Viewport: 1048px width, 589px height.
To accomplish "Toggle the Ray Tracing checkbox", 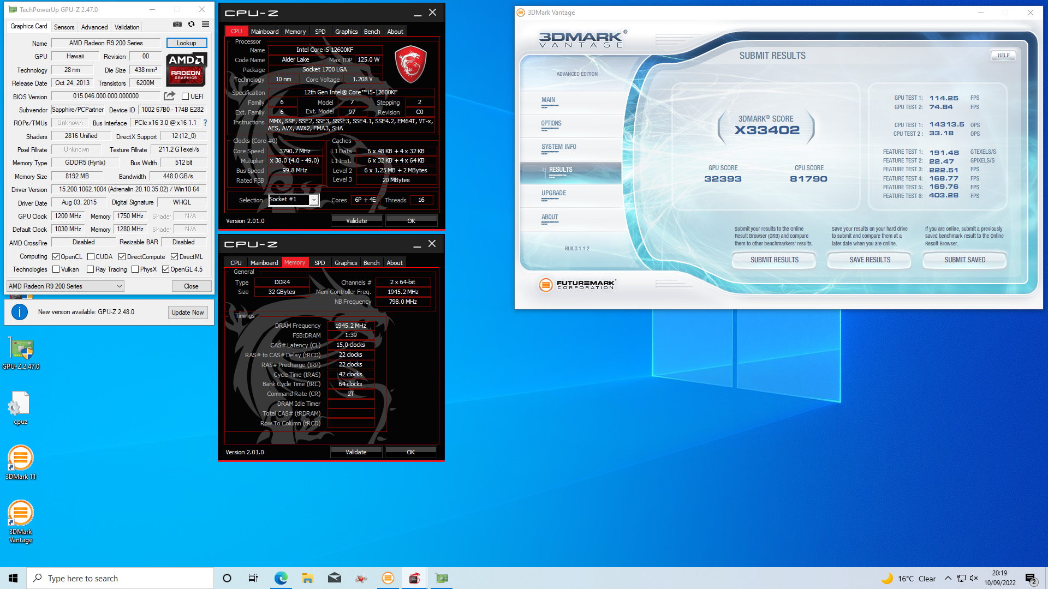I will click(91, 269).
